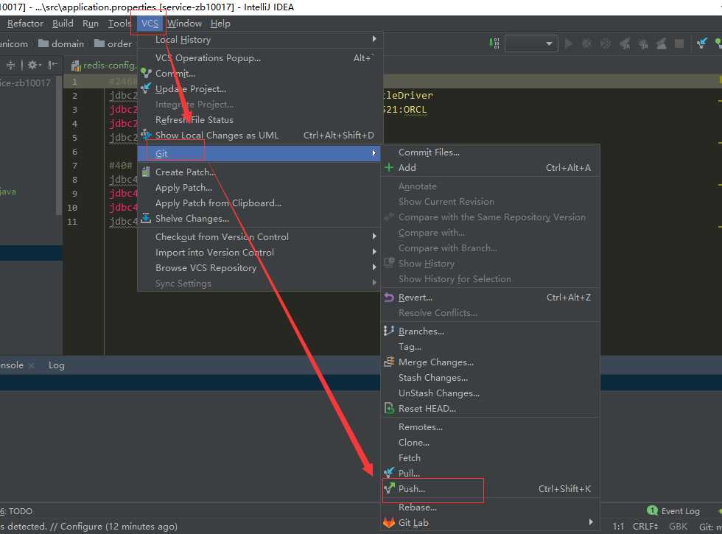Click the Debug bug icon in toolbar

tap(587, 43)
